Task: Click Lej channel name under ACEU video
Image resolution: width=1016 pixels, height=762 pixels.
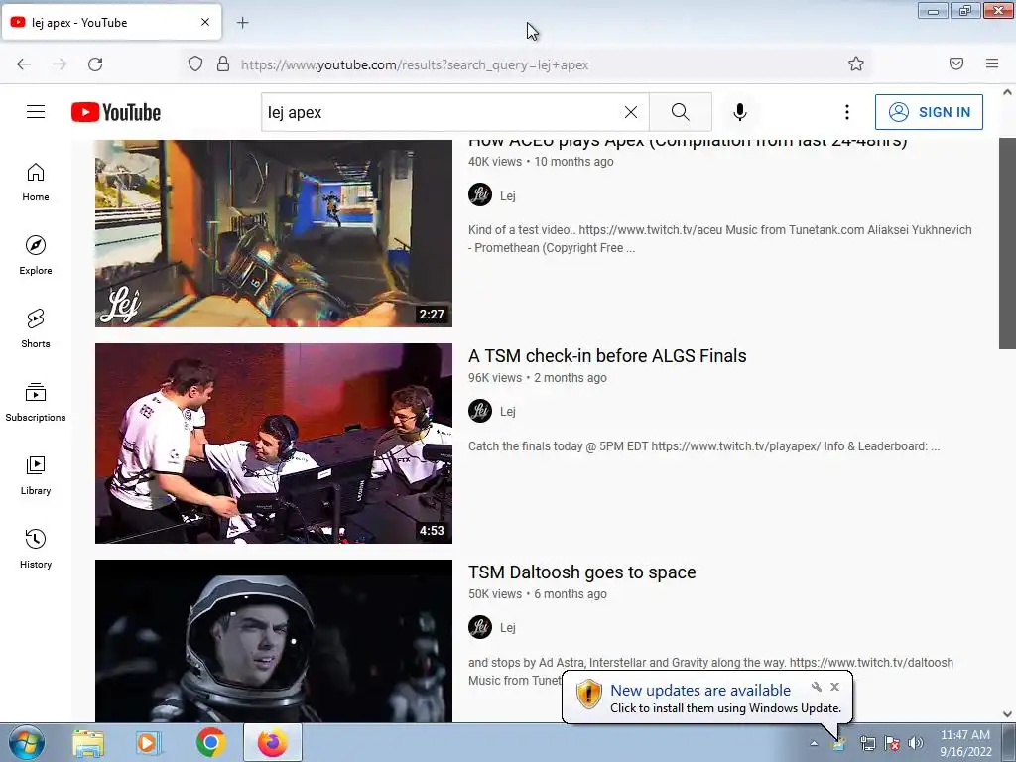Action: [x=508, y=195]
